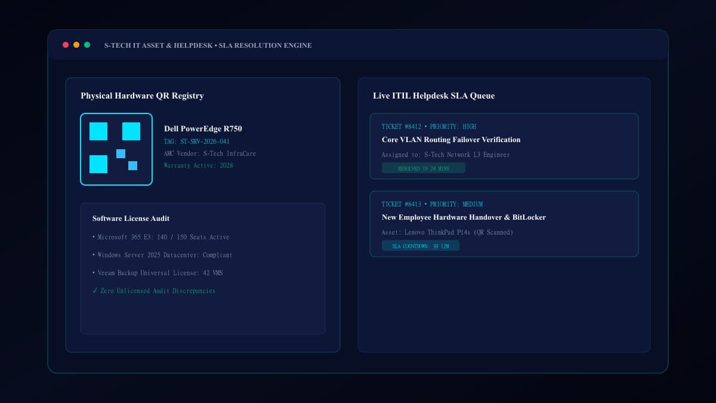
Task: Click Asset: Lenovo ThinkPad P14s line
Action: (x=447, y=232)
